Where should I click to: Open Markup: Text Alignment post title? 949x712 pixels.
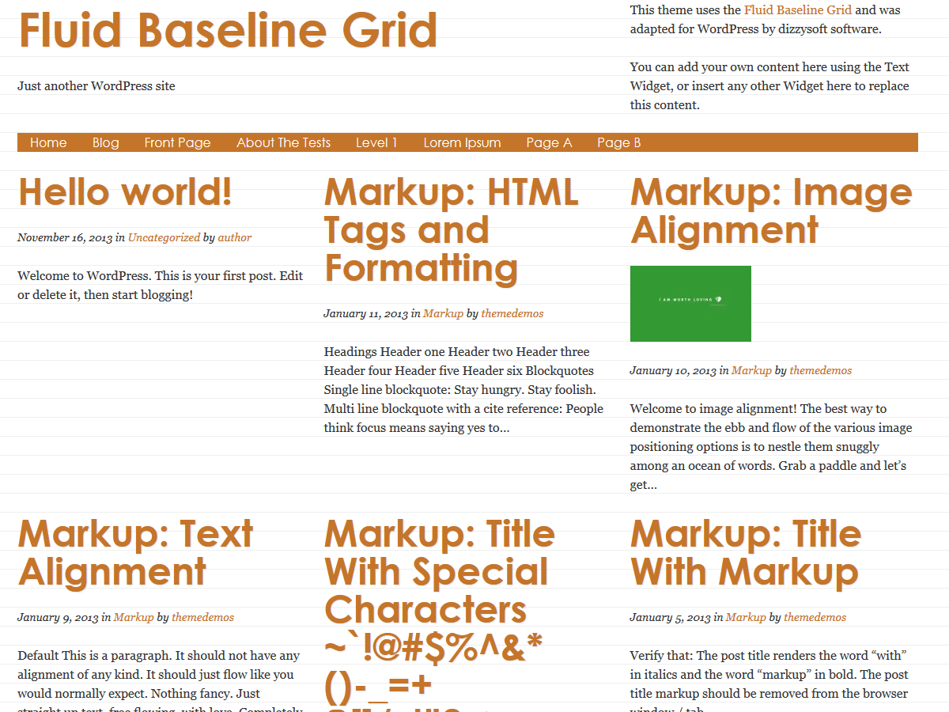tap(134, 553)
